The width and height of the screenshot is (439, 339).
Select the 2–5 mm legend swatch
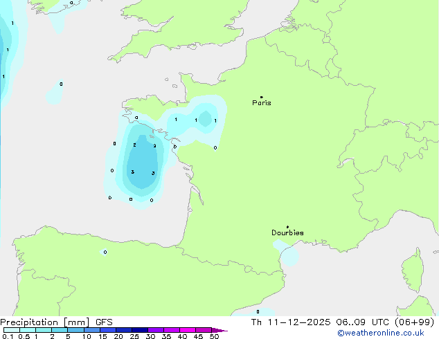coord(60,330)
